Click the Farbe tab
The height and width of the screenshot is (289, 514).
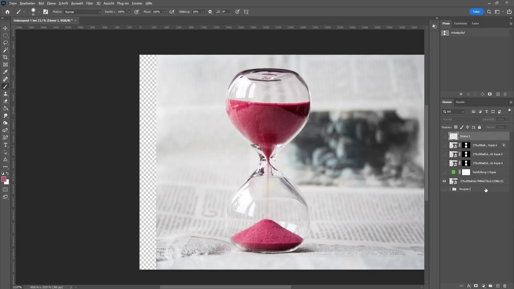tap(475, 23)
